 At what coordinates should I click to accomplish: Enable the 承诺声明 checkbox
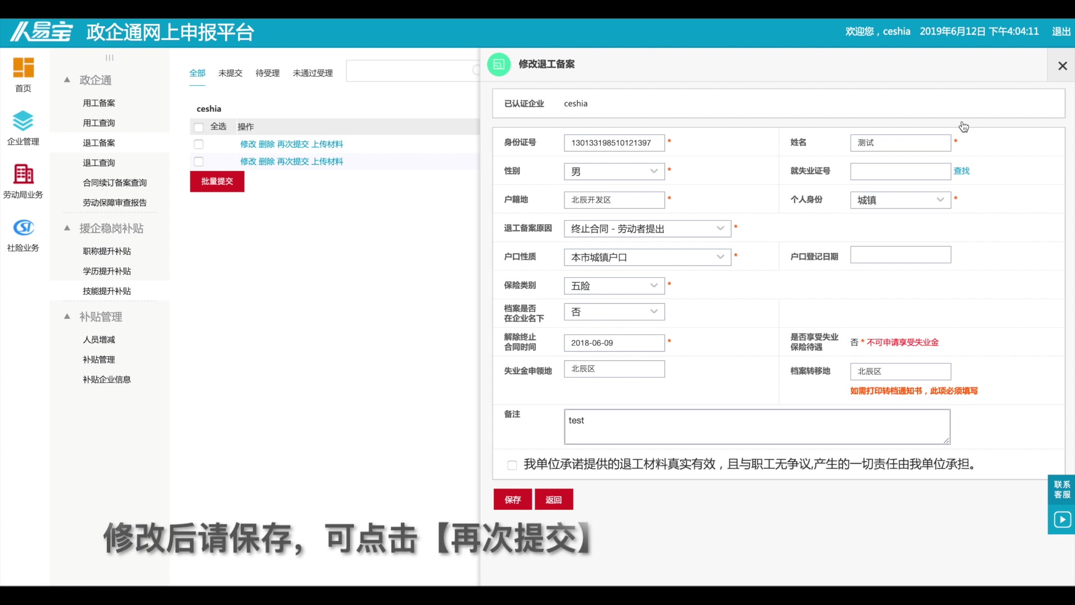(512, 464)
